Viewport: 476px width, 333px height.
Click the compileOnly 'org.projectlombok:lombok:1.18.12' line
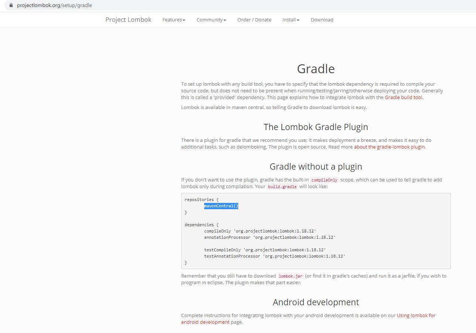pos(260,231)
